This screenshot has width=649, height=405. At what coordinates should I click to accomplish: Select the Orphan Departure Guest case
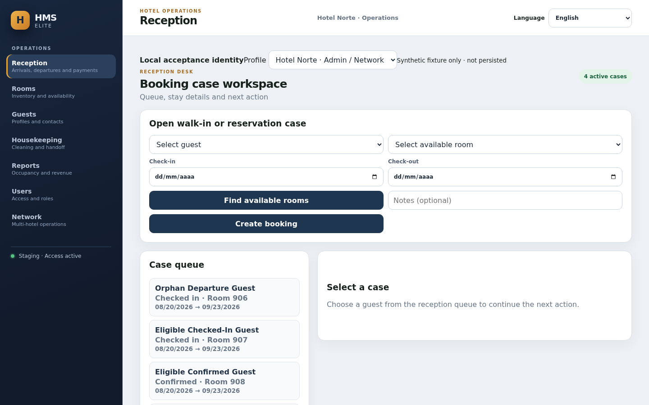pos(224,297)
